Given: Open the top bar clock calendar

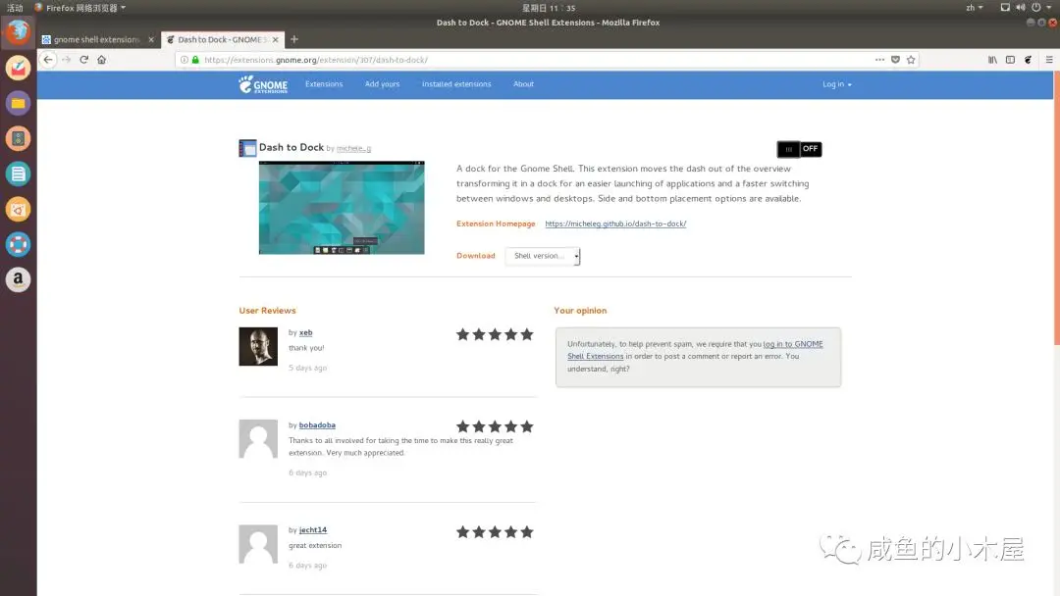Looking at the screenshot, I should click(x=549, y=8).
